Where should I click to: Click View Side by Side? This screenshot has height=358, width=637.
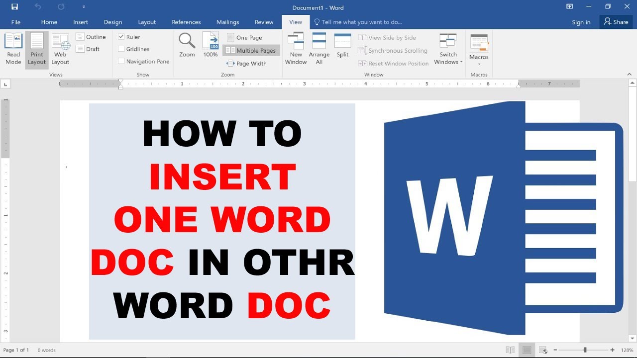coord(387,37)
